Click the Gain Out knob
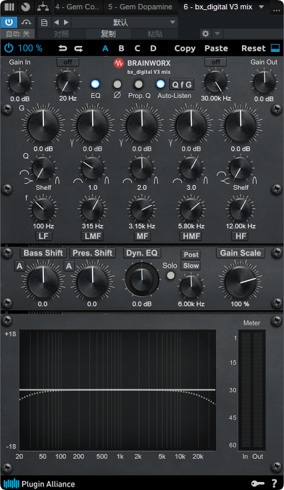 pyautogui.click(x=264, y=82)
